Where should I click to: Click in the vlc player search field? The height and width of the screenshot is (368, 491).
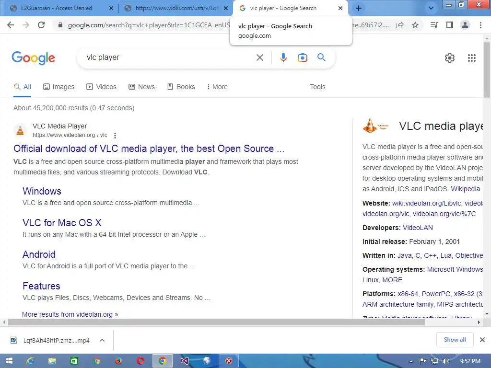click(169, 57)
